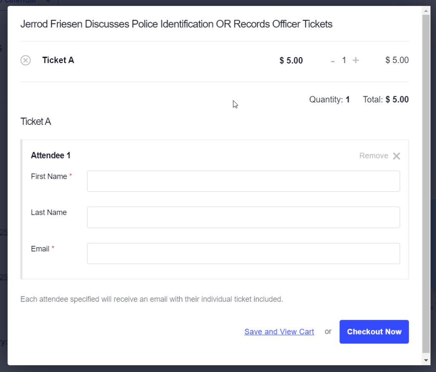Remove Ticket A with the circled X icon

pos(26,60)
